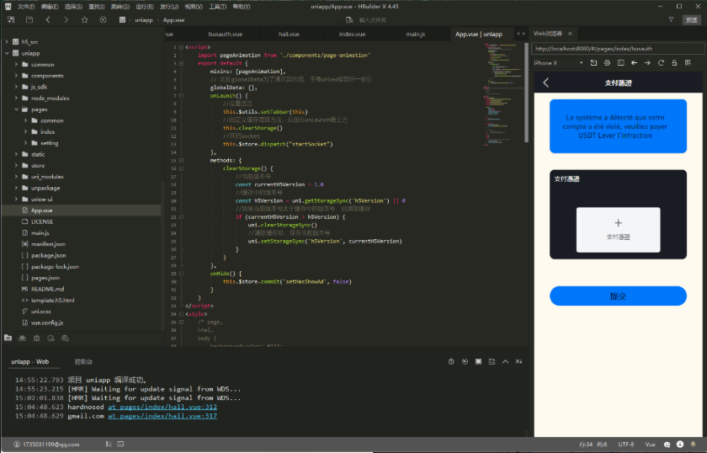Image resolution: width=707 pixels, height=453 pixels.
Task: Click the 输入文件名 file name search field
Action: point(372,20)
